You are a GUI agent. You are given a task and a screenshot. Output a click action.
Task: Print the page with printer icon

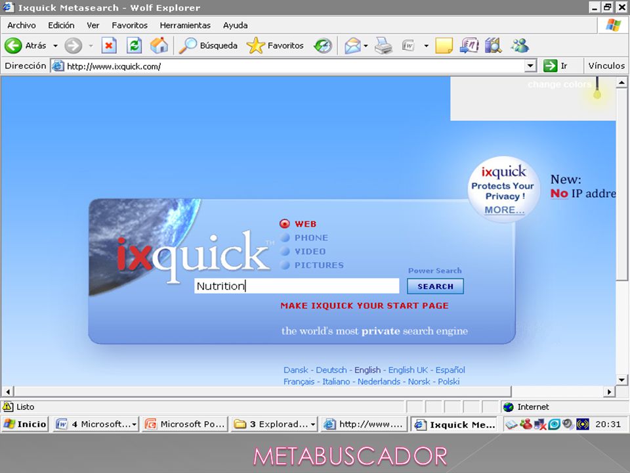click(383, 45)
